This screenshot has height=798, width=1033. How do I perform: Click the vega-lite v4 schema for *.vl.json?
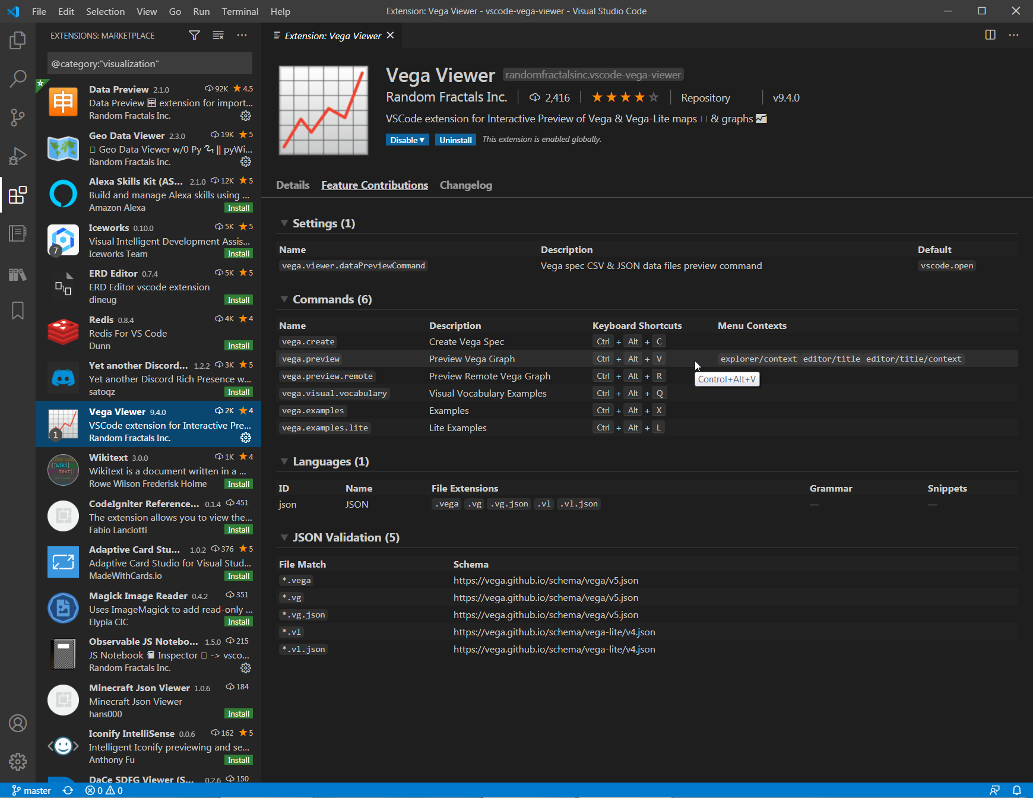pos(554,649)
